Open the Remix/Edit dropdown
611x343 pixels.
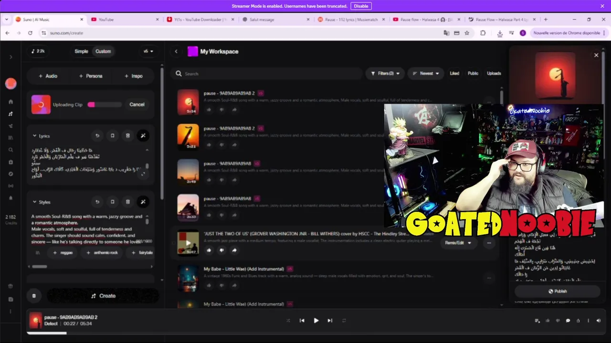click(x=458, y=243)
